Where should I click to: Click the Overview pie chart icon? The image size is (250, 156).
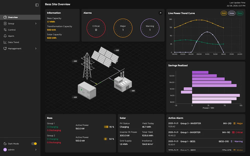click(5, 17)
